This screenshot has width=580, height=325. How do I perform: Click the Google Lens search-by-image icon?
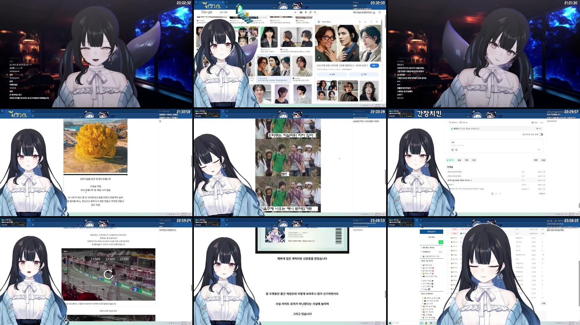pos(310,12)
